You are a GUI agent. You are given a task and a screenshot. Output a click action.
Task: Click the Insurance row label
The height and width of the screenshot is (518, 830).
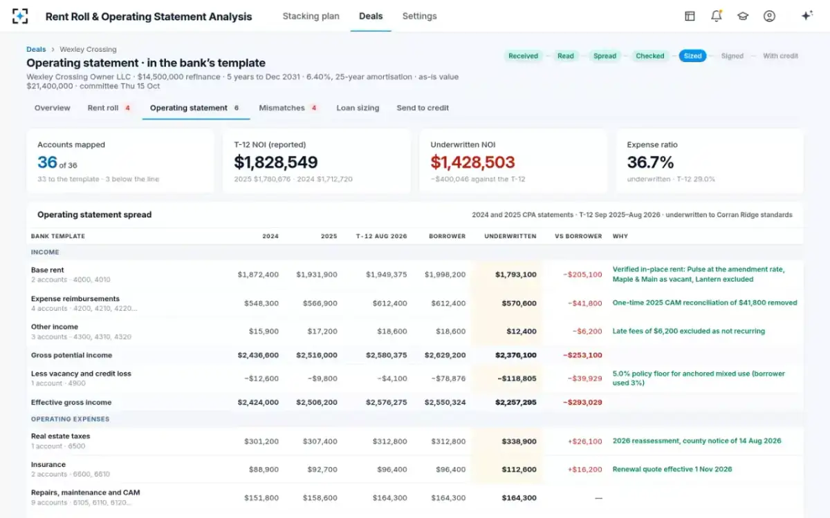point(48,465)
